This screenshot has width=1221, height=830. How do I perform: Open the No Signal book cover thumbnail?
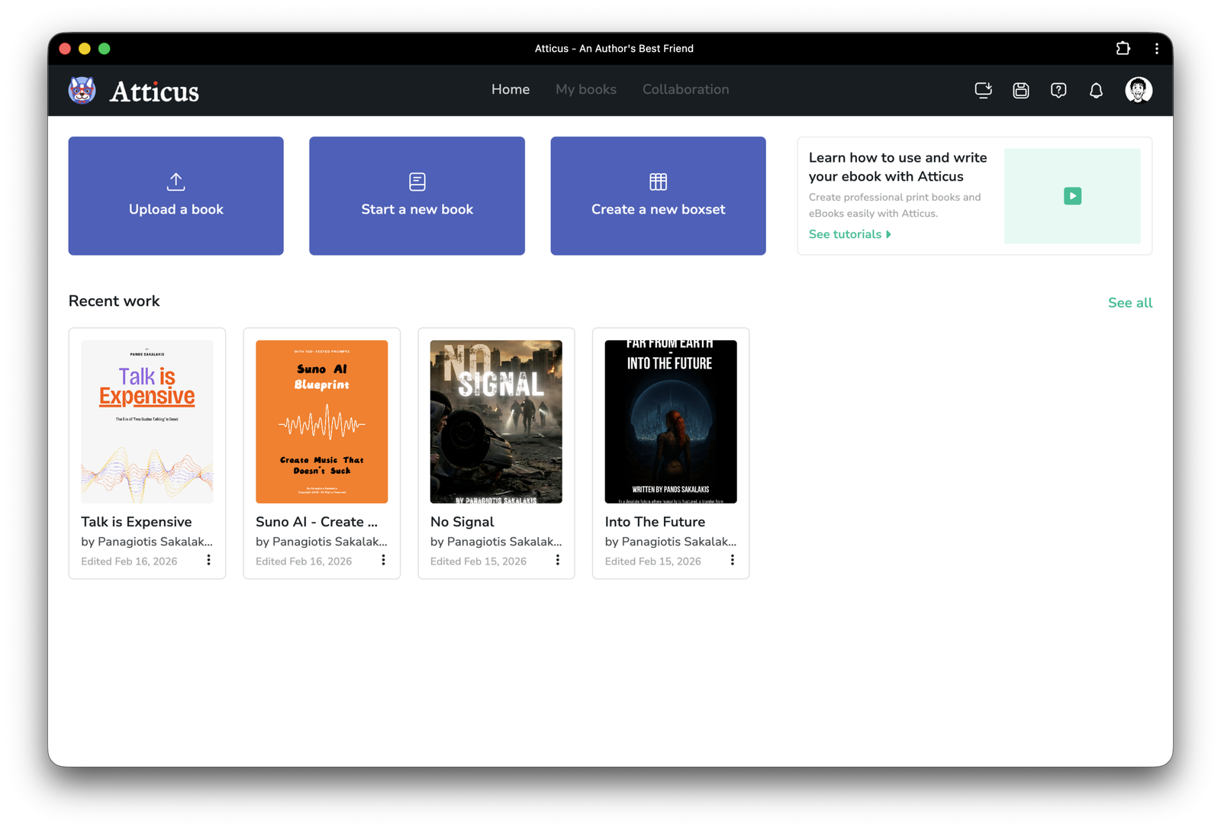[496, 421]
